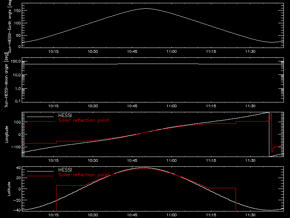The width and height of the screenshot is (290, 218).
Task: Click 10:15 time label under Moon angle plot
Action: point(53,106)
